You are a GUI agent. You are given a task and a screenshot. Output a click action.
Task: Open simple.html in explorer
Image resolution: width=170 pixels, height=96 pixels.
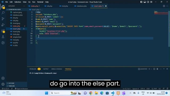click(17, 37)
